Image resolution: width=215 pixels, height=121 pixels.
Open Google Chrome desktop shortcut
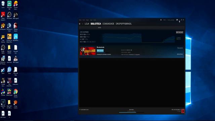click(x=16, y=93)
